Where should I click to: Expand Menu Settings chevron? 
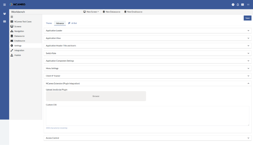pos(248,68)
